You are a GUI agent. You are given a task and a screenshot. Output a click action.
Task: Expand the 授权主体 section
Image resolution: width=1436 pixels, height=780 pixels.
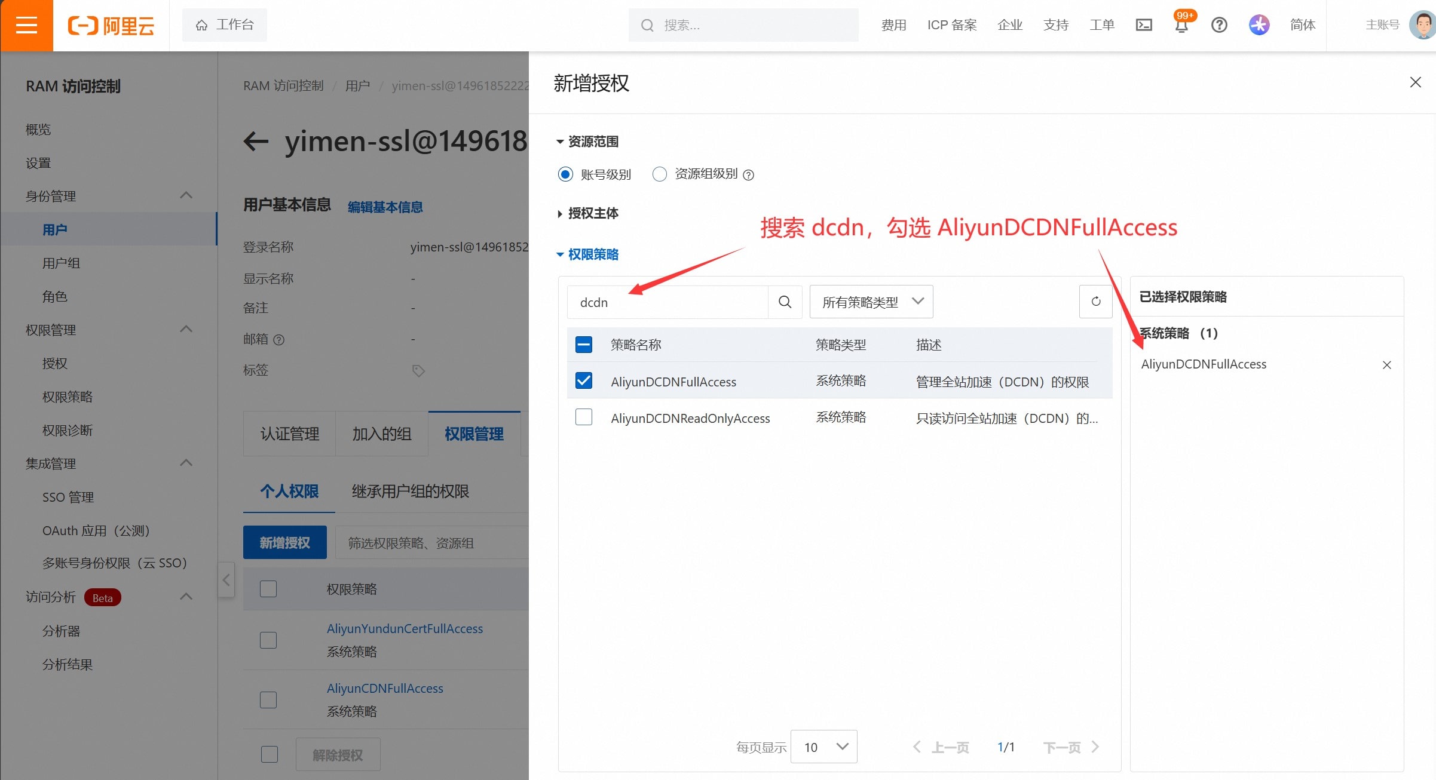coord(592,213)
